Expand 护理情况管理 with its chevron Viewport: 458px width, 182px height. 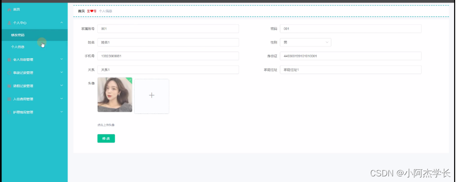62,112
